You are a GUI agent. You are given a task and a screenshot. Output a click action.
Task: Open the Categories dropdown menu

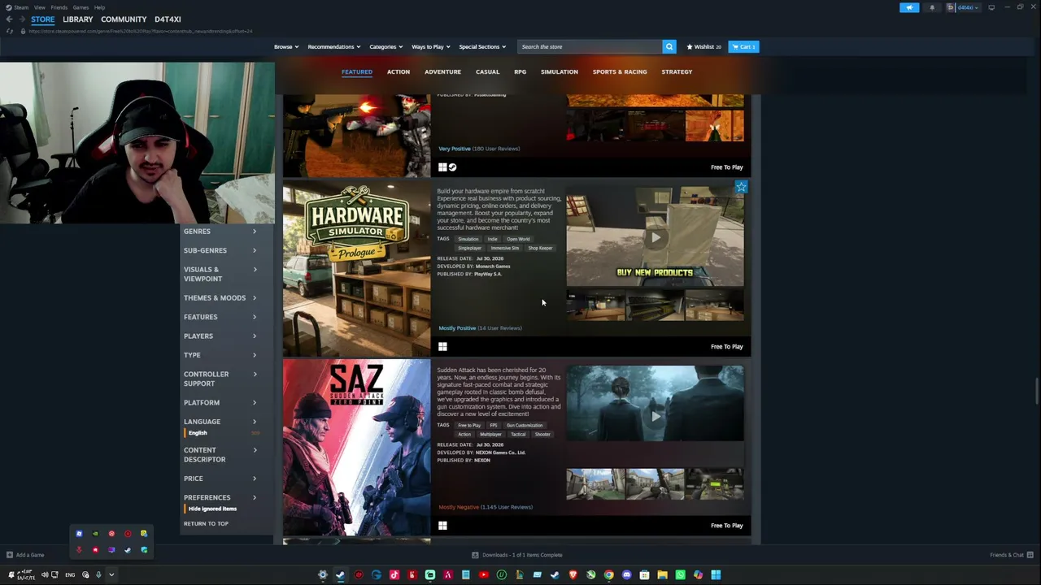[385, 46]
